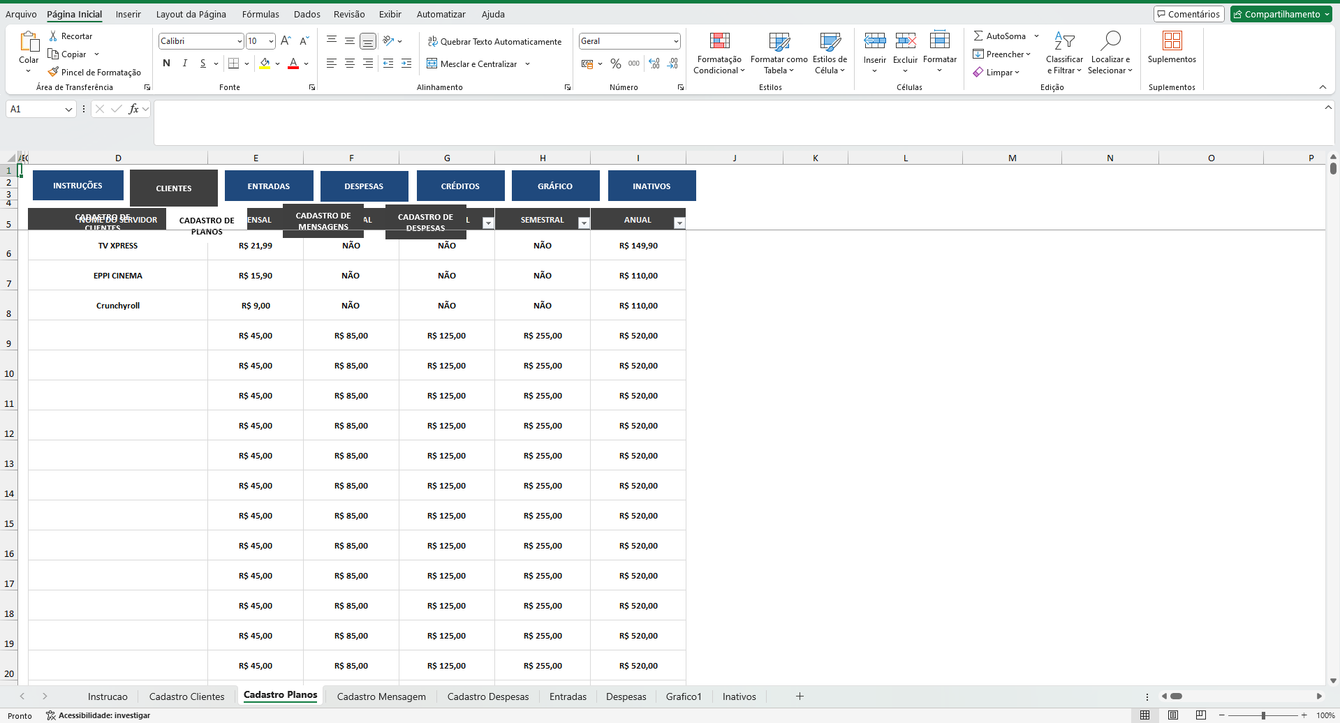Expand the number format Geral dropdown
The height and width of the screenshot is (723, 1340).
coord(675,41)
